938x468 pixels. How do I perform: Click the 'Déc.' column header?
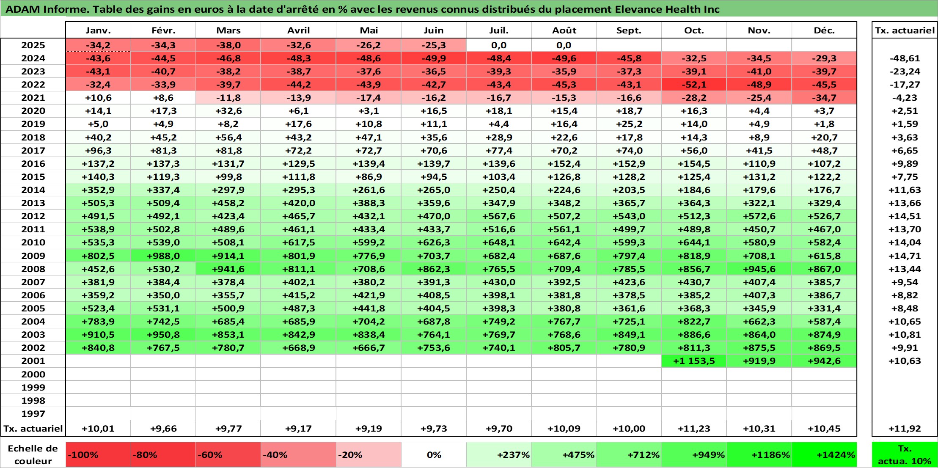click(x=824, y=30)
